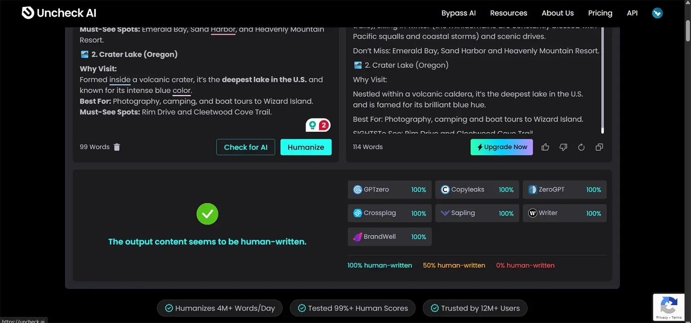
Task: Click the underlined word "Harbor"
Action: tap(223, 30)
